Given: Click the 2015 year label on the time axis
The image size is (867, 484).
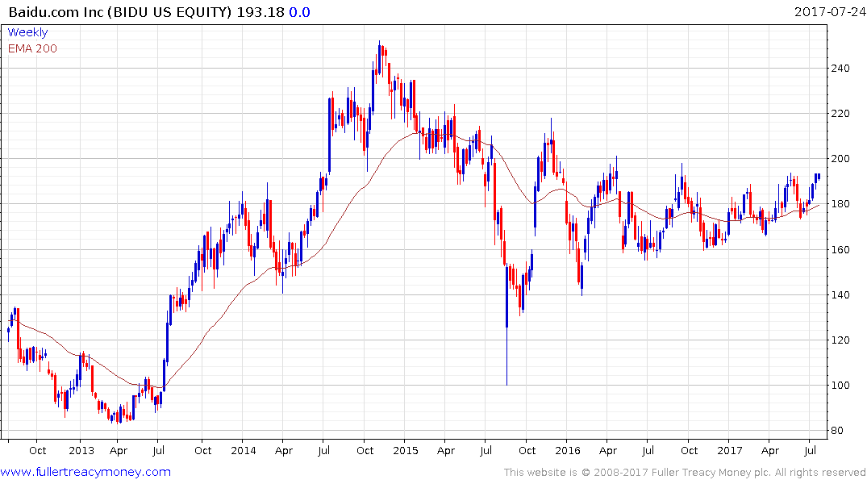Looking at the screenshot, I should (406, 450).
